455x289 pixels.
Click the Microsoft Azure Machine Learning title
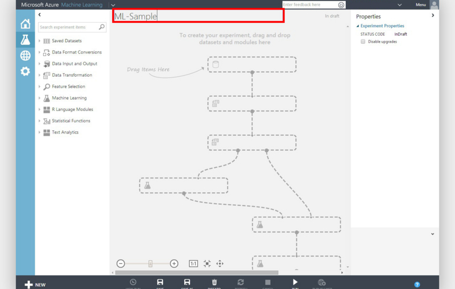coord(62,5)
